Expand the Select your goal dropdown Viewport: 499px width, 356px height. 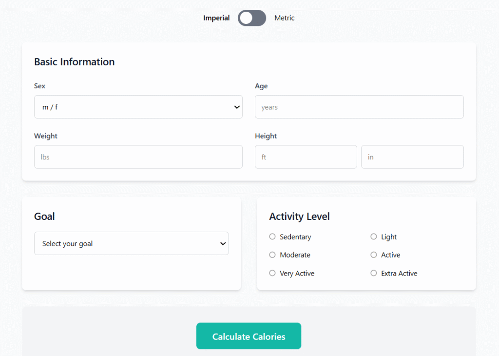[x=131, y=244]
